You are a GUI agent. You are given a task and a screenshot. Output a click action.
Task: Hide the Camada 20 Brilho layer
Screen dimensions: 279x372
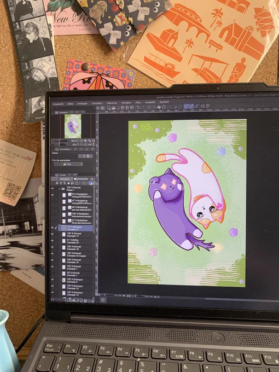point(53,241)
